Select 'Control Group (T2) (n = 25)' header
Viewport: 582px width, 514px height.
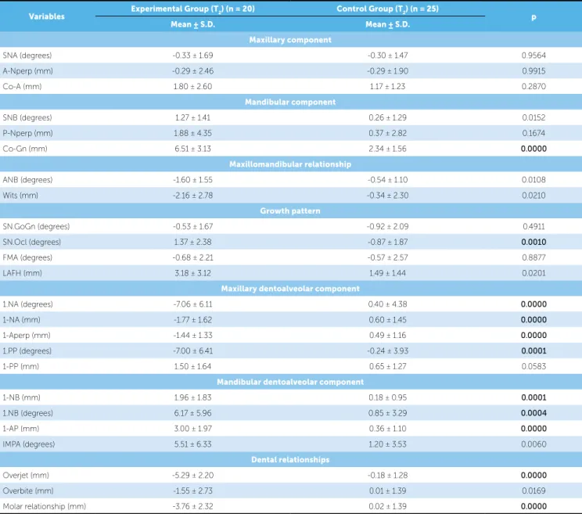(x=387, y=9)
